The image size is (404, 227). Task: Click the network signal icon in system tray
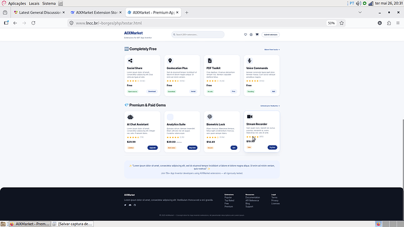(x=371, y=4)
